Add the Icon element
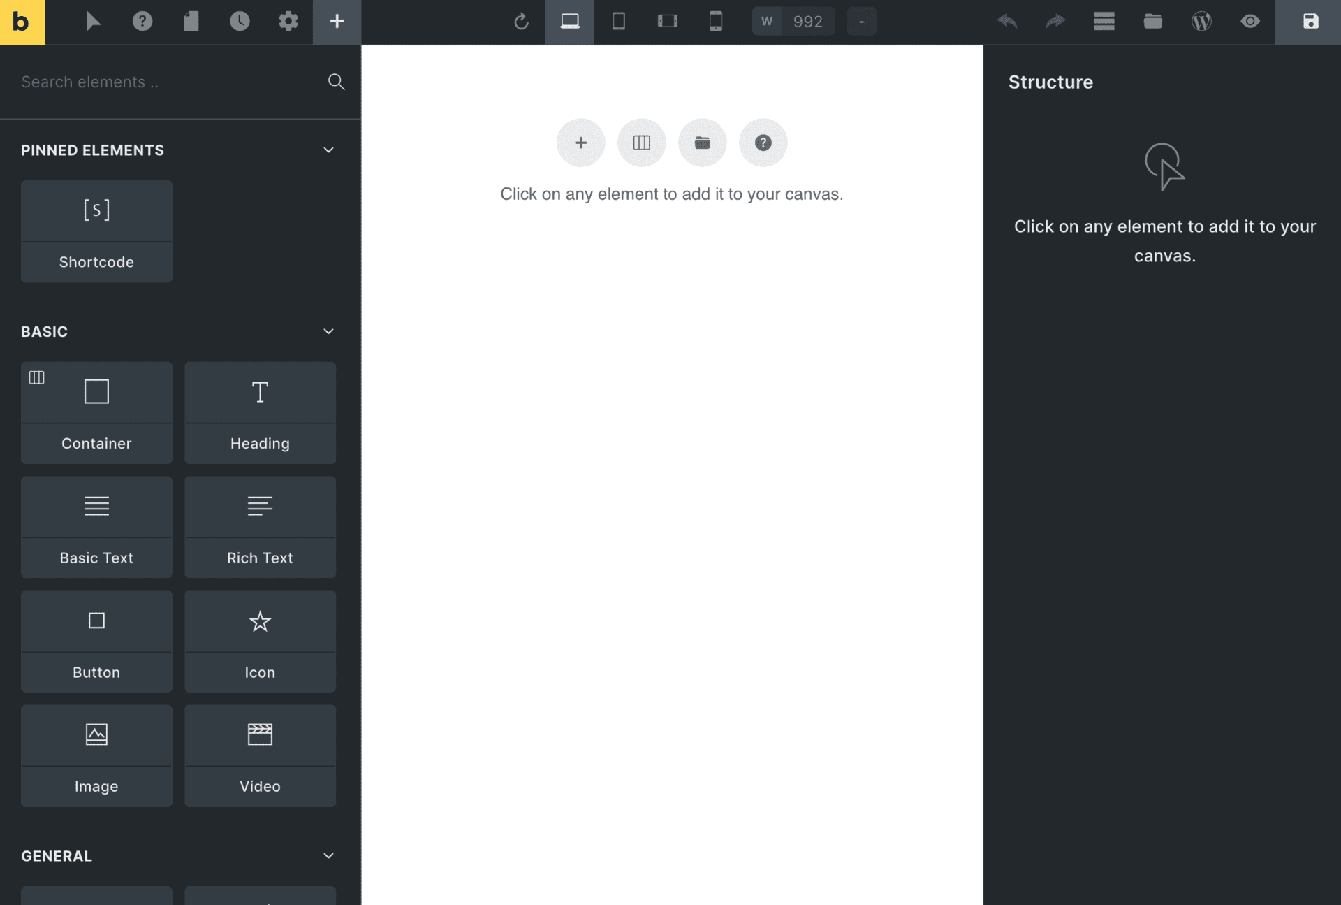Image resolution: width=1341 pixels, height=905 pixels. [x=260, y=642]
